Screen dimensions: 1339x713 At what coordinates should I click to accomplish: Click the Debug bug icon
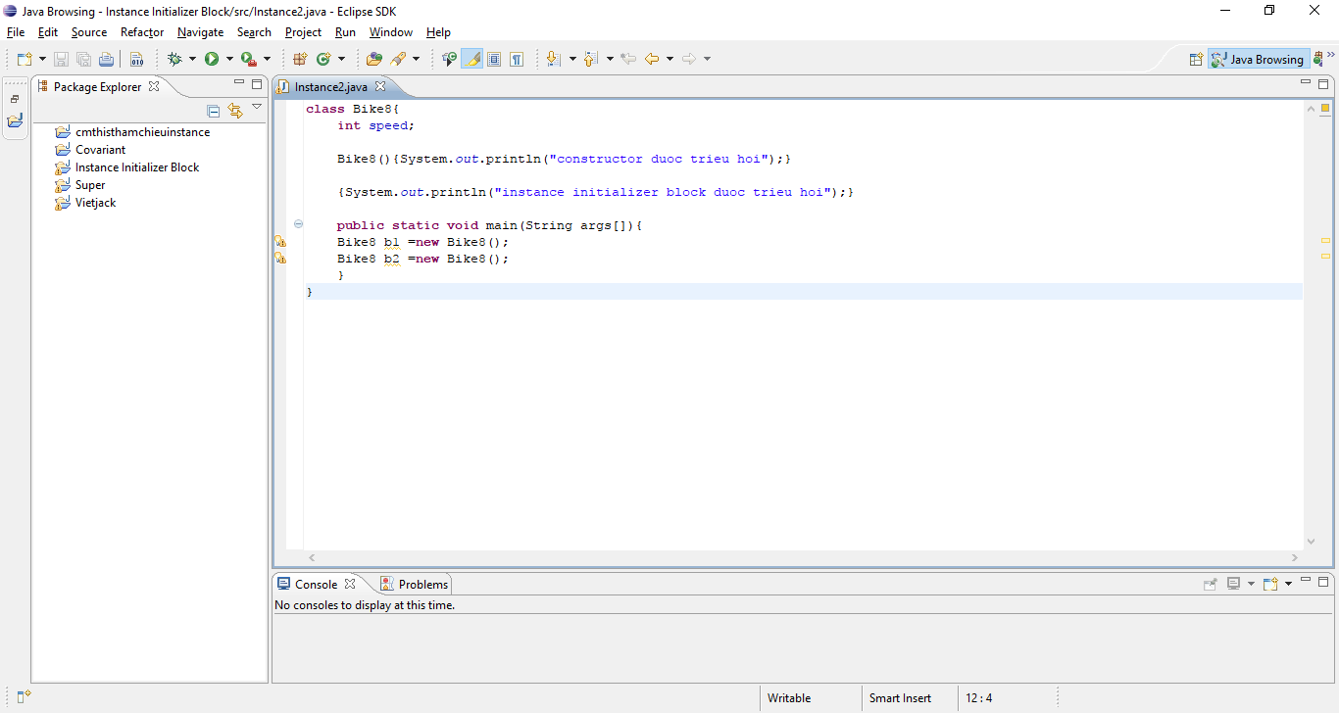(x=174, y=60)
